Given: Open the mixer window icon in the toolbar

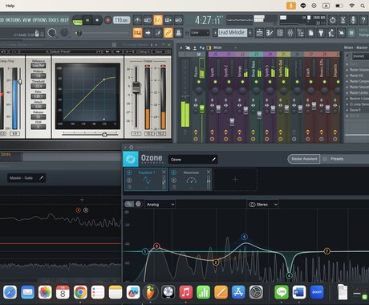Looking at the screenshot, I should 290,33.
